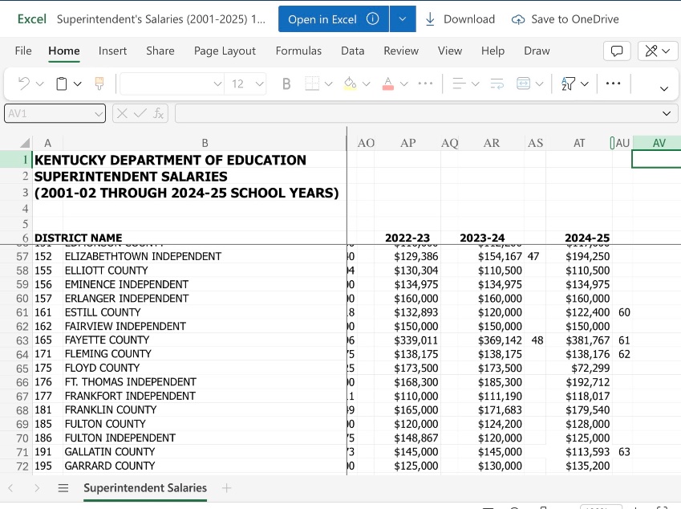
Task: Toggle Bold formatting
Action: tap(286, 83)
